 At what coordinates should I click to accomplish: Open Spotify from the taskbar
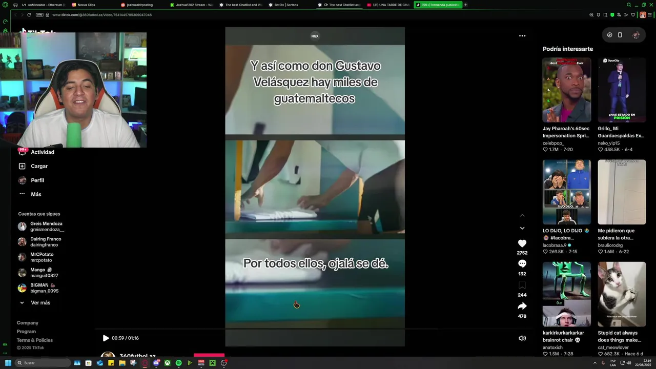click(178, 363)
